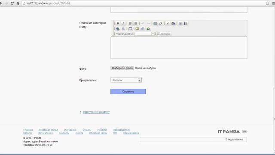Viewport: 275px width, 155px height.
Task: Open the Главная footer link
Action: [x=28, y=130]
